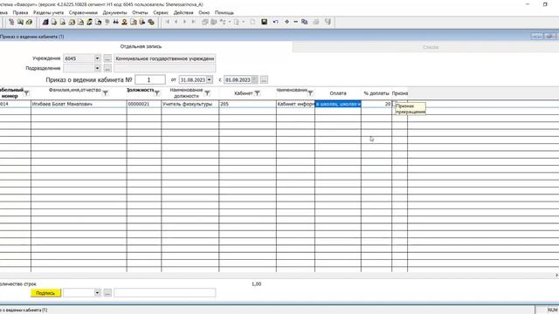Image resolution: width=559 pixels, height=314 pixels.
Task: Click the plus add-row toolbar icon
Action: [x=286, y=22]
